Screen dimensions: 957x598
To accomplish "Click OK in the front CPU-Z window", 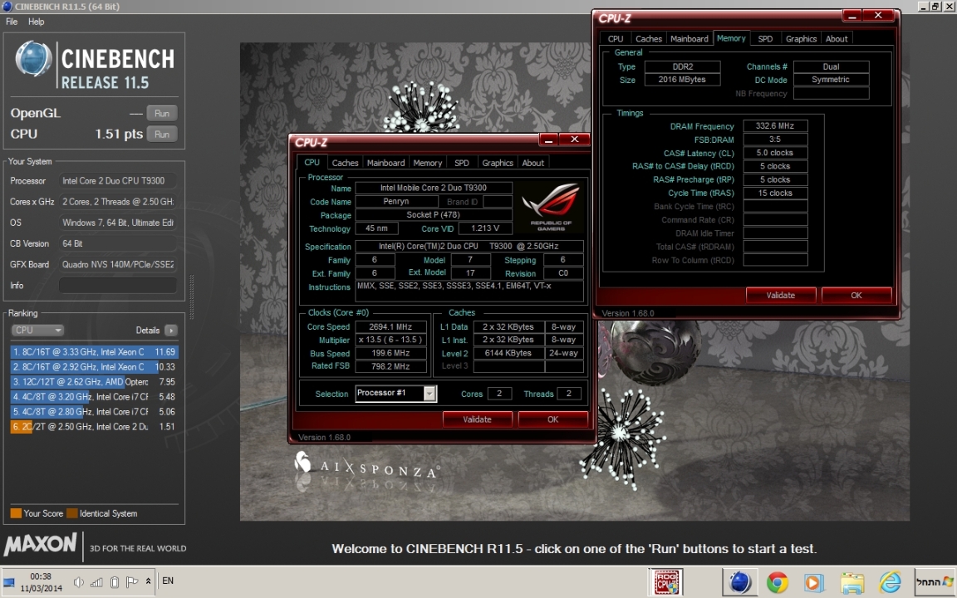I will tap(553, 419).
